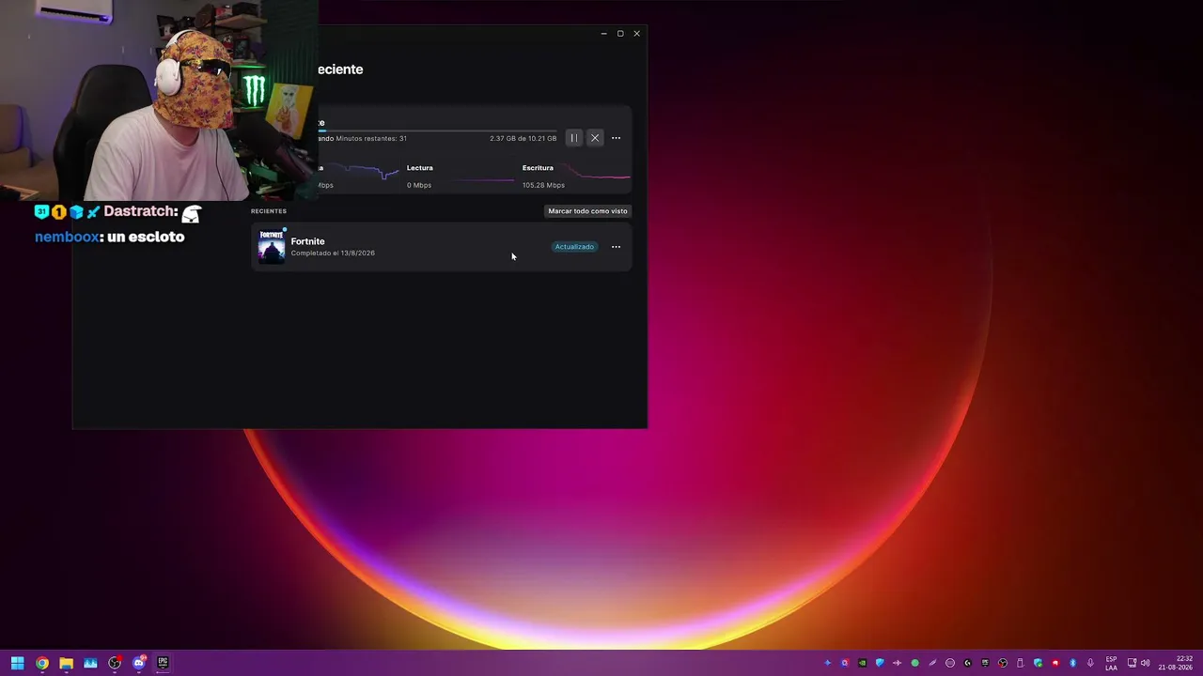Pause the current download
This screenshot has width=1203, height=676.
[x=573, y=138]
